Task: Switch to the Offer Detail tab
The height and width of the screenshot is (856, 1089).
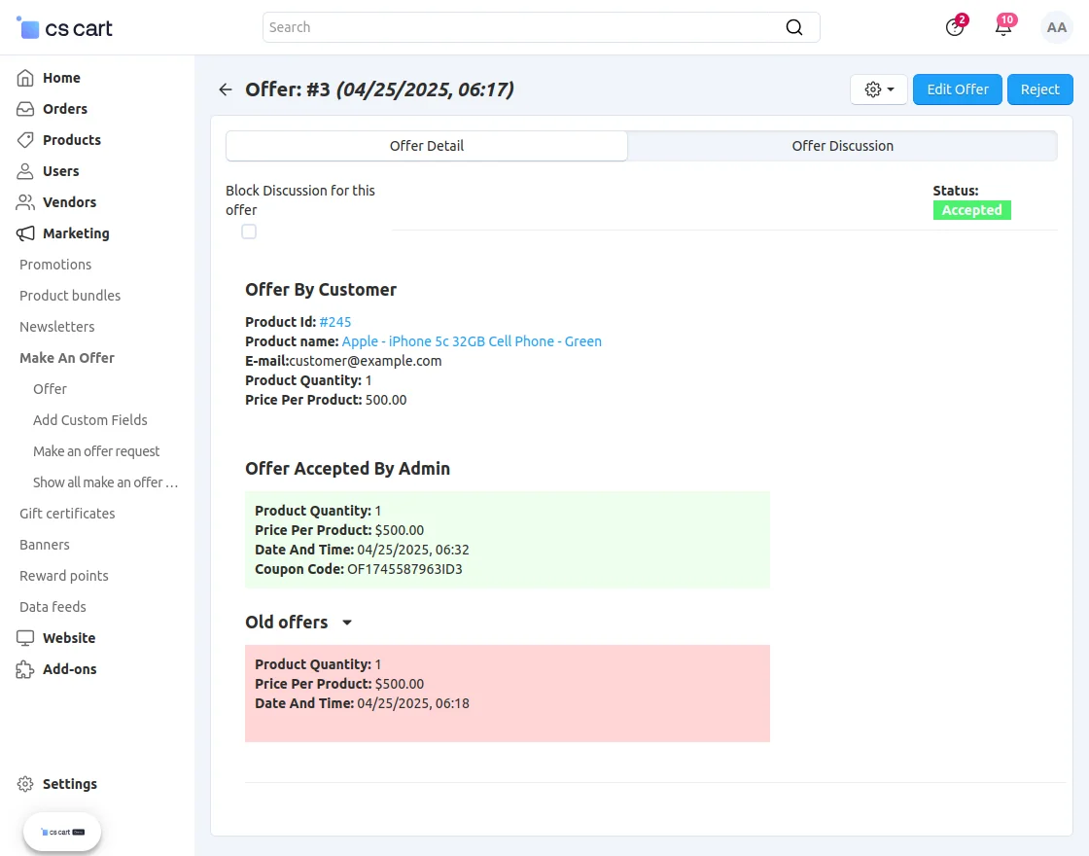Action: 427,146
